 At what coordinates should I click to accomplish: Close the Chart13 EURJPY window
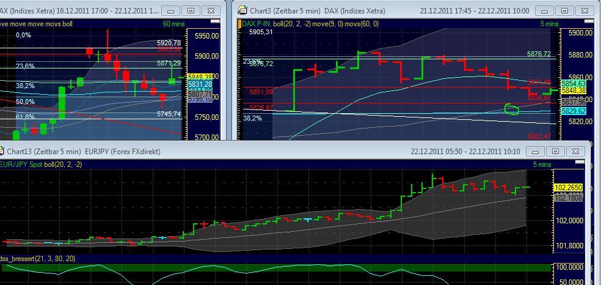pos(575,152)
